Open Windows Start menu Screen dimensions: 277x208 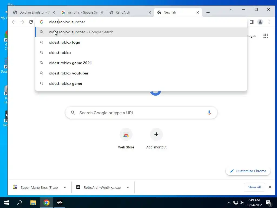point(6,203)
